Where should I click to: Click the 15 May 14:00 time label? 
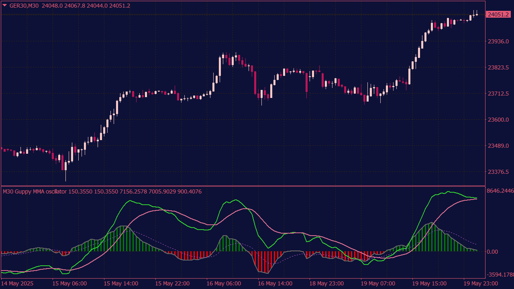121,283
